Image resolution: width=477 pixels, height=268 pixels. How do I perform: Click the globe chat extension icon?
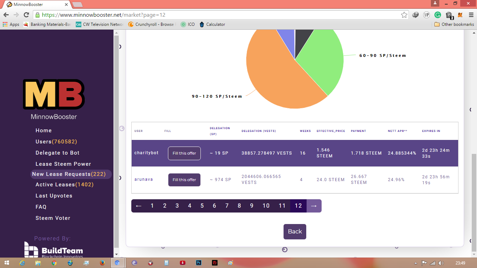coord(415,15)
